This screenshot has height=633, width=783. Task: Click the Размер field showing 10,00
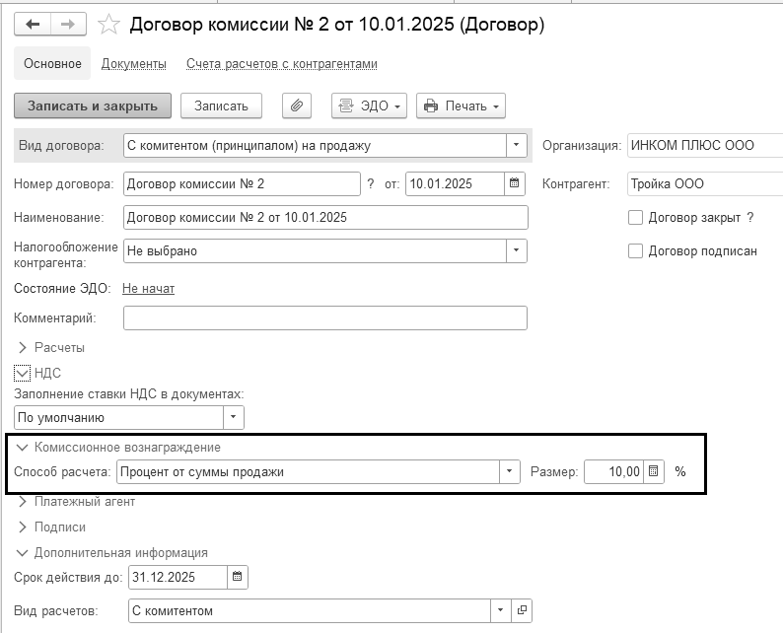click(x=613, y=471)
